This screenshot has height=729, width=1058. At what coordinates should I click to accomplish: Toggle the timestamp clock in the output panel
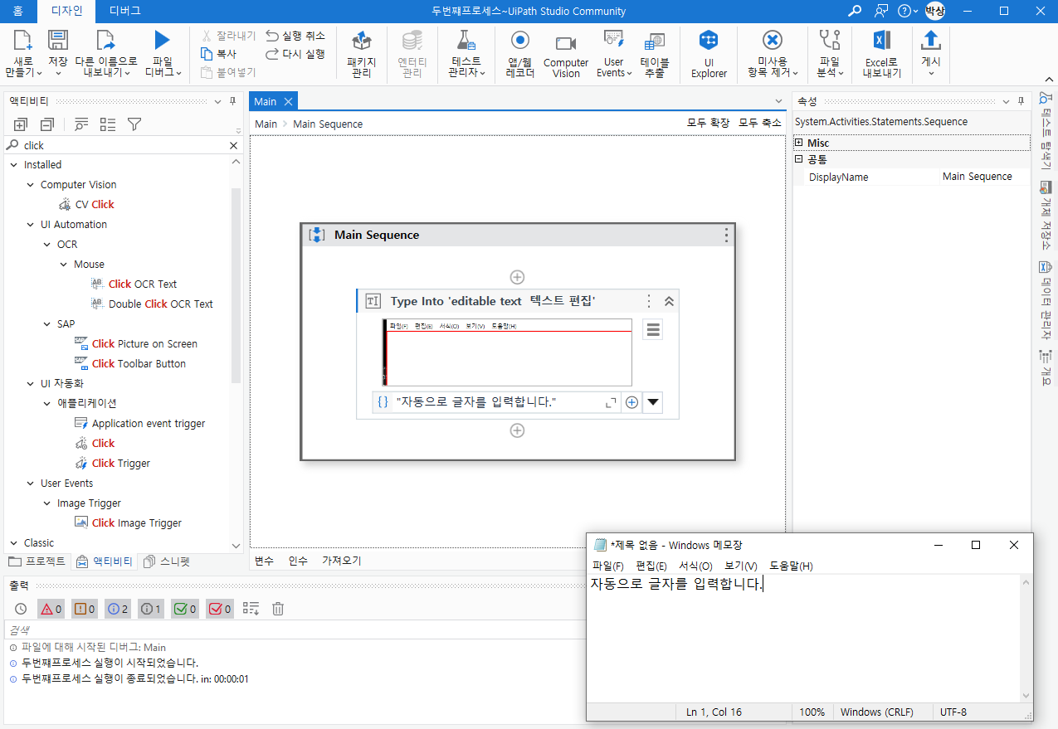point(21,609)
